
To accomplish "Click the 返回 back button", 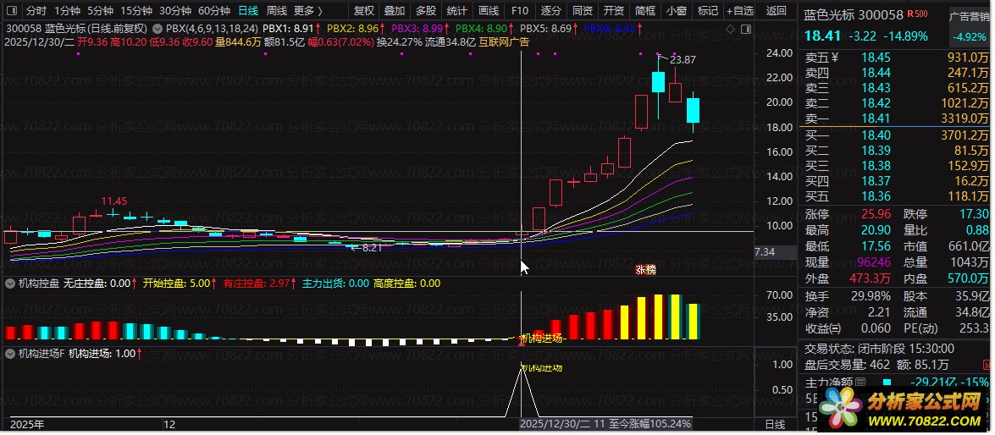I will [x=776, y=11].
